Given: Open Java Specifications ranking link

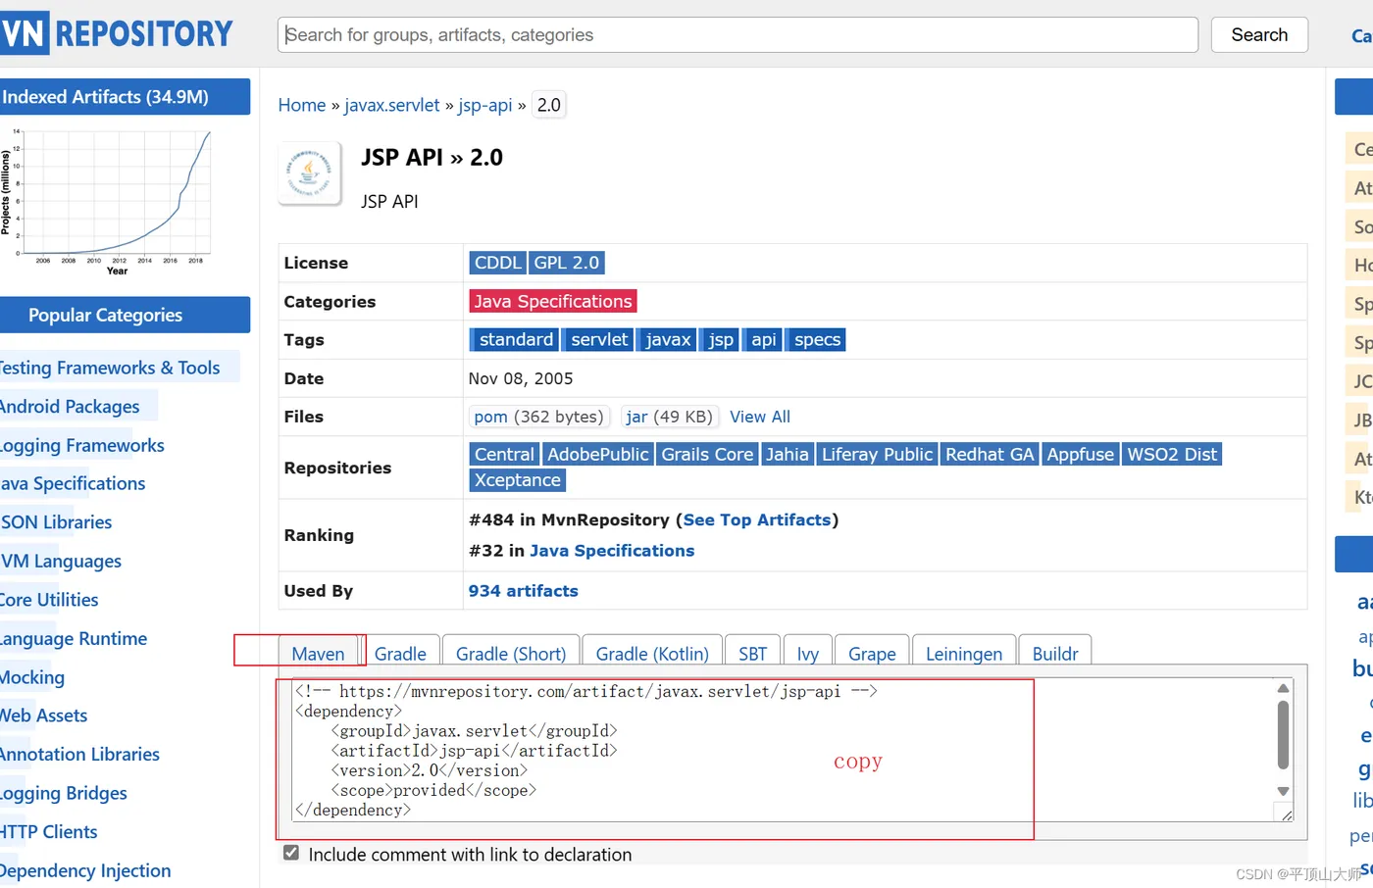Looking at the screenshot, I should (612, 551).
